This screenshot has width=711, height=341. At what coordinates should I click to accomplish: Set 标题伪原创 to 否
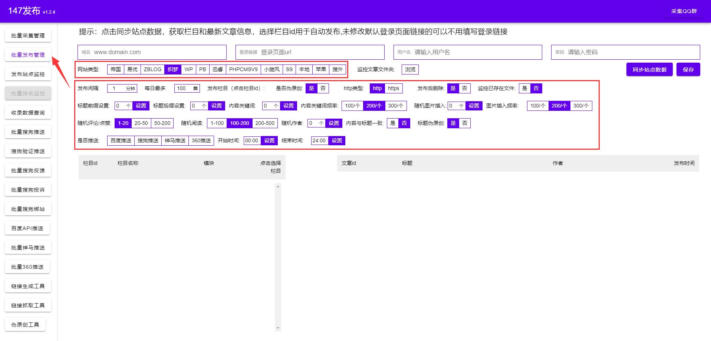pos(465,123)
